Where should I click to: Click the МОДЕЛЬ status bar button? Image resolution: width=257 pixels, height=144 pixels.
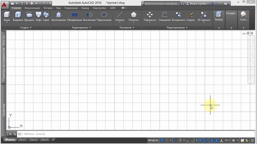153,140
